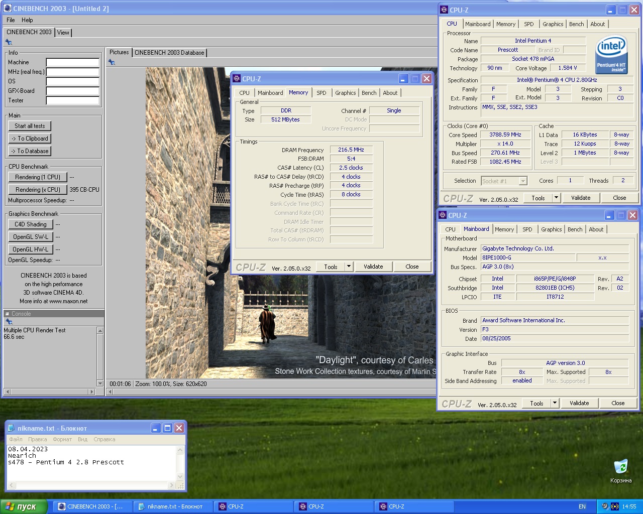Click the To Clipboard button

(x=30, y=139)
